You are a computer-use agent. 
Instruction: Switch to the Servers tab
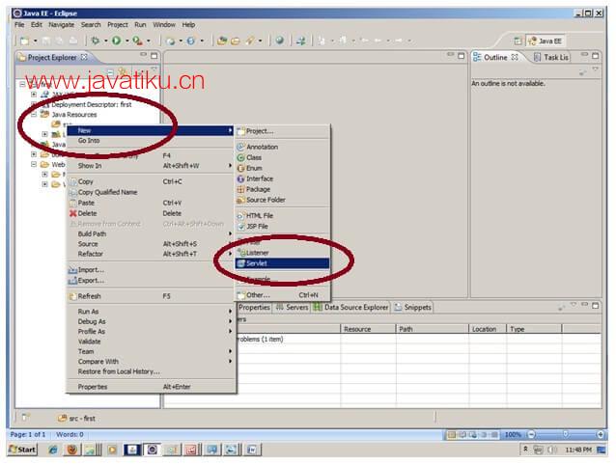[293, 307]
